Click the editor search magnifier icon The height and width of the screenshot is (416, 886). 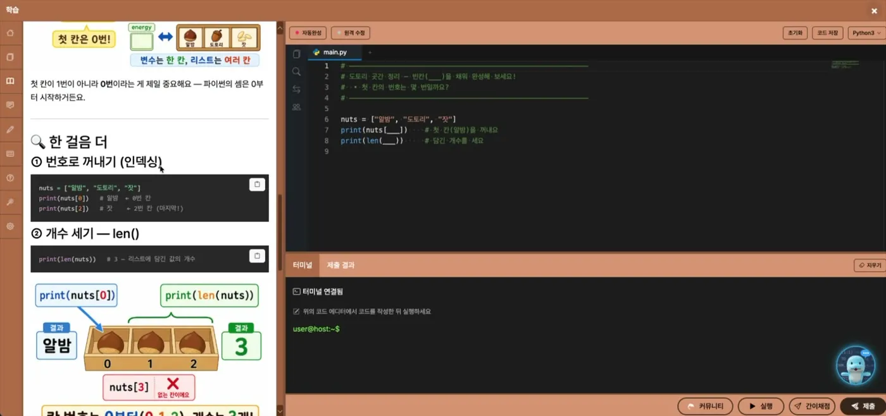[296, 72]
